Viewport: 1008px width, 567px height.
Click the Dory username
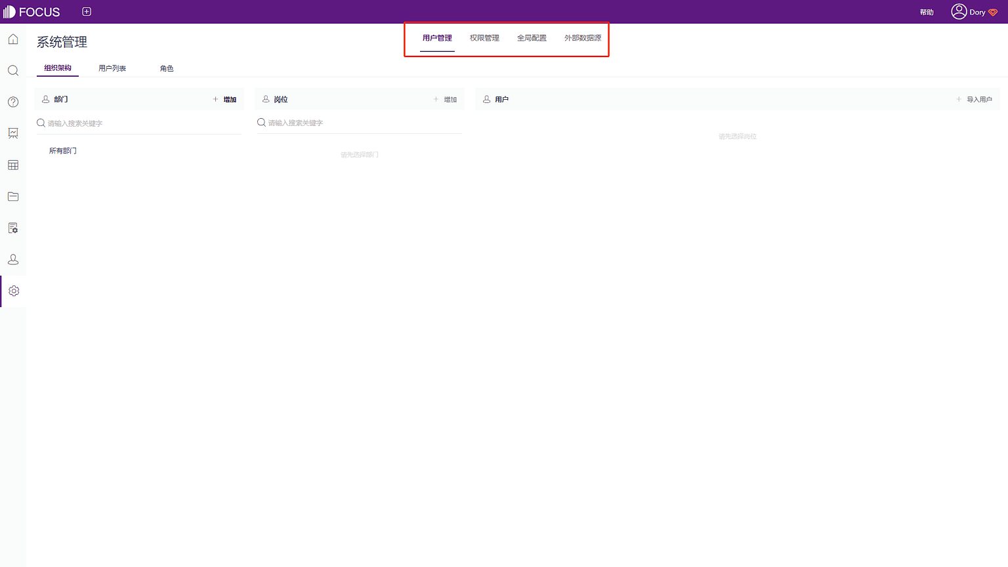pos(977,12)
